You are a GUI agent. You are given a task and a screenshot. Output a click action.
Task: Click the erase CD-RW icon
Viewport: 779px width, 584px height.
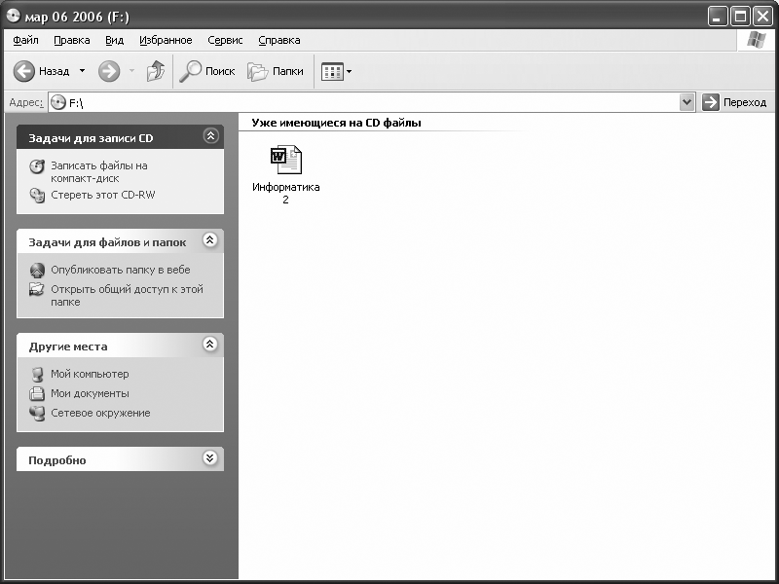tap(37, 196)
